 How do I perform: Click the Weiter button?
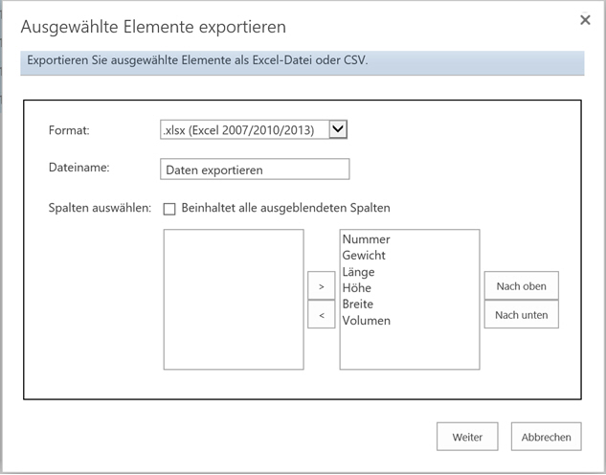[467, 437]
